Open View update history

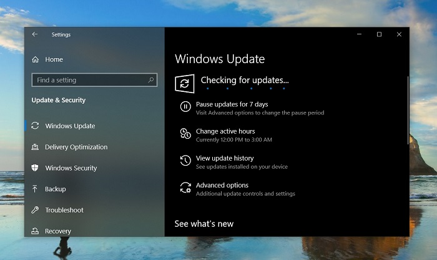[225, 159]
